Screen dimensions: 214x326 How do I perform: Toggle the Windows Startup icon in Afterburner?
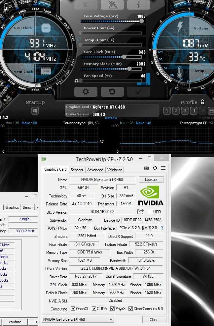pyautogui.click(x=35, y=111)
